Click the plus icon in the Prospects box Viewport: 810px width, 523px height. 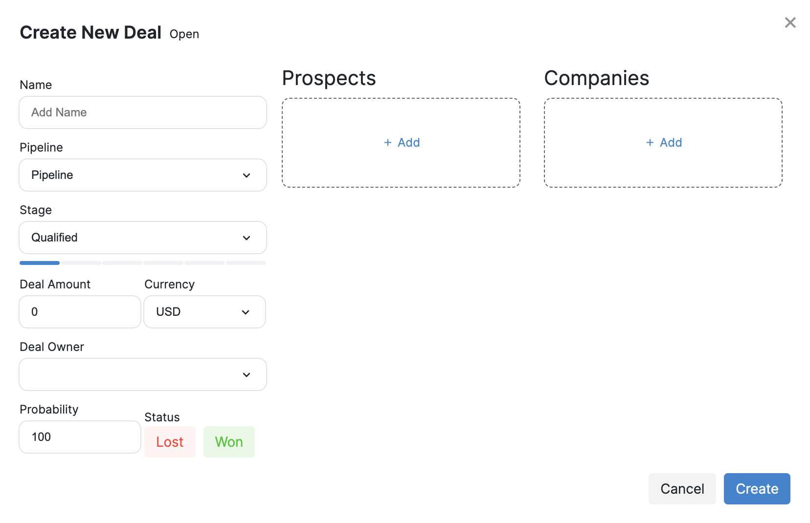388,142
